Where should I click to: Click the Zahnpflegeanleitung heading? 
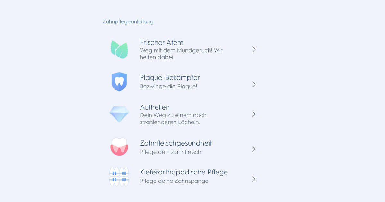[x=128, y=21]
